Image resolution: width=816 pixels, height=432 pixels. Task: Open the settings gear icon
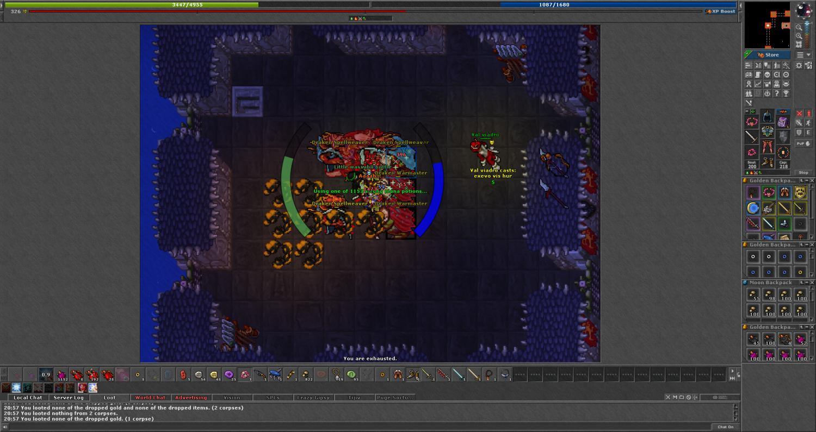pos(799,65)
